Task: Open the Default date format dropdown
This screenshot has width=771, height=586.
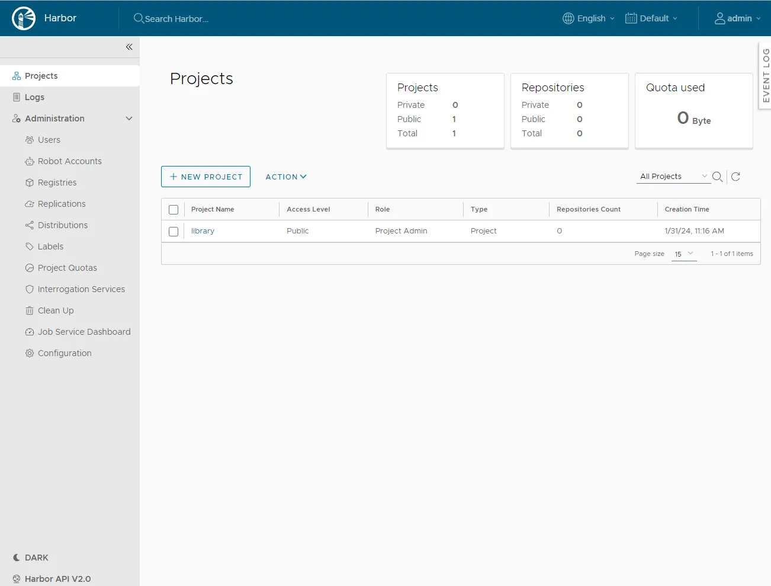Action: point(651,18)
